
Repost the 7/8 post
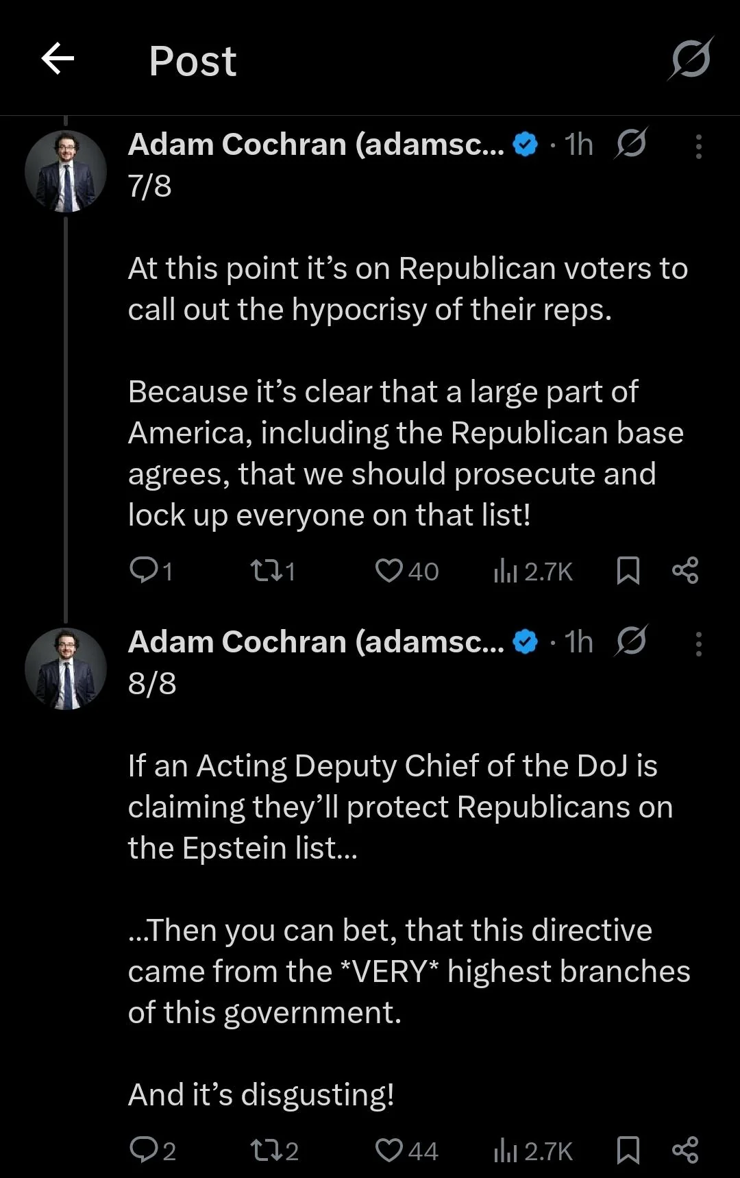[264, 570]
